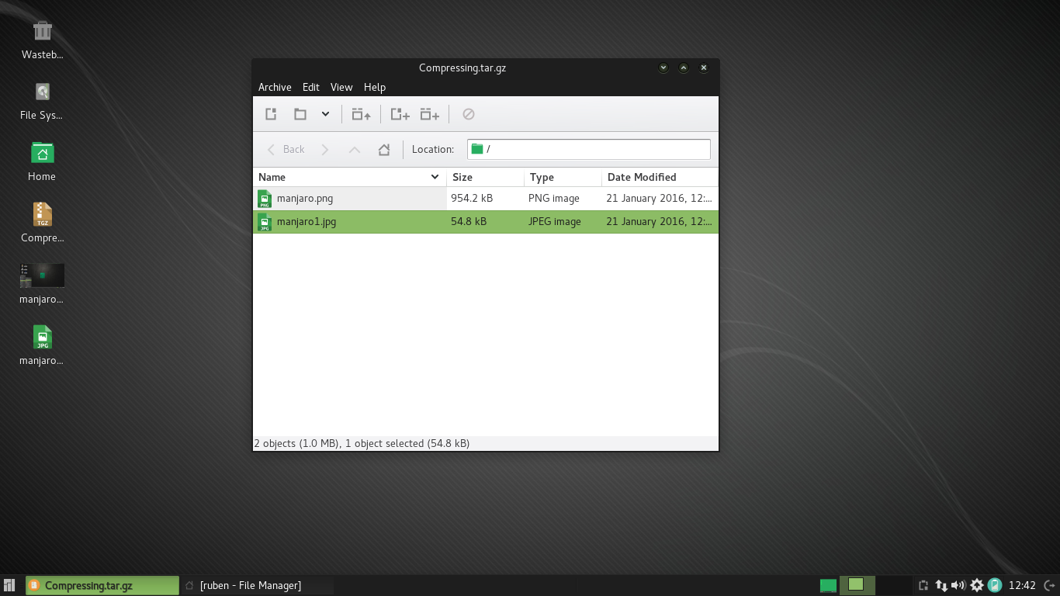Click the PNG image type cell
Image resolution: width=1060 pixels, height=596 pixels.
pos(554,199)
